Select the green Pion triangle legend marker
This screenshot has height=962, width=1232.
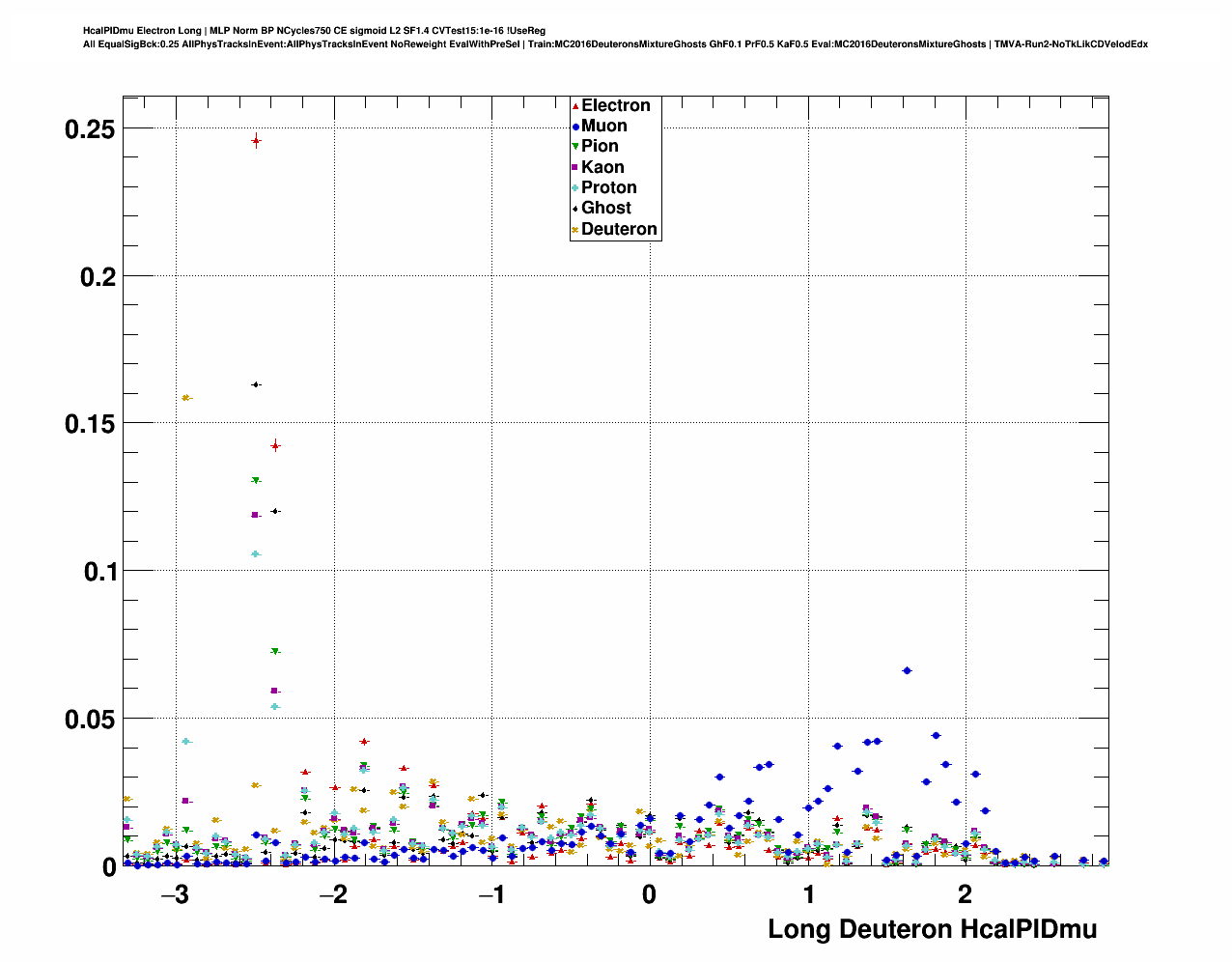[575, 147]
